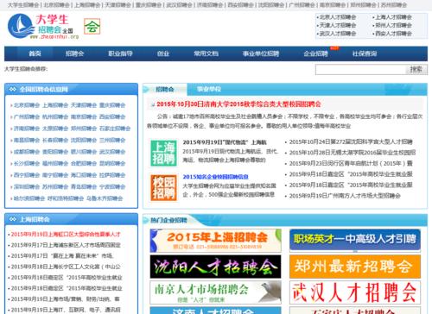Go to 首页 in the blue navigation bar
432x314 pixels.
tap(35, 53)
